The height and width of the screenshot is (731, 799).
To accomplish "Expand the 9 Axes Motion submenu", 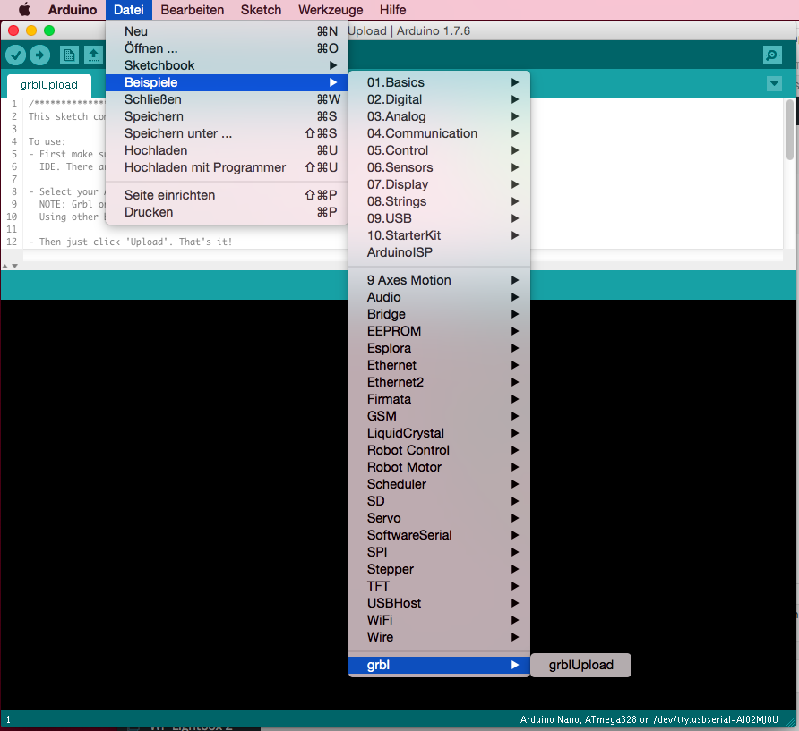I will click(x=439, y=280).
